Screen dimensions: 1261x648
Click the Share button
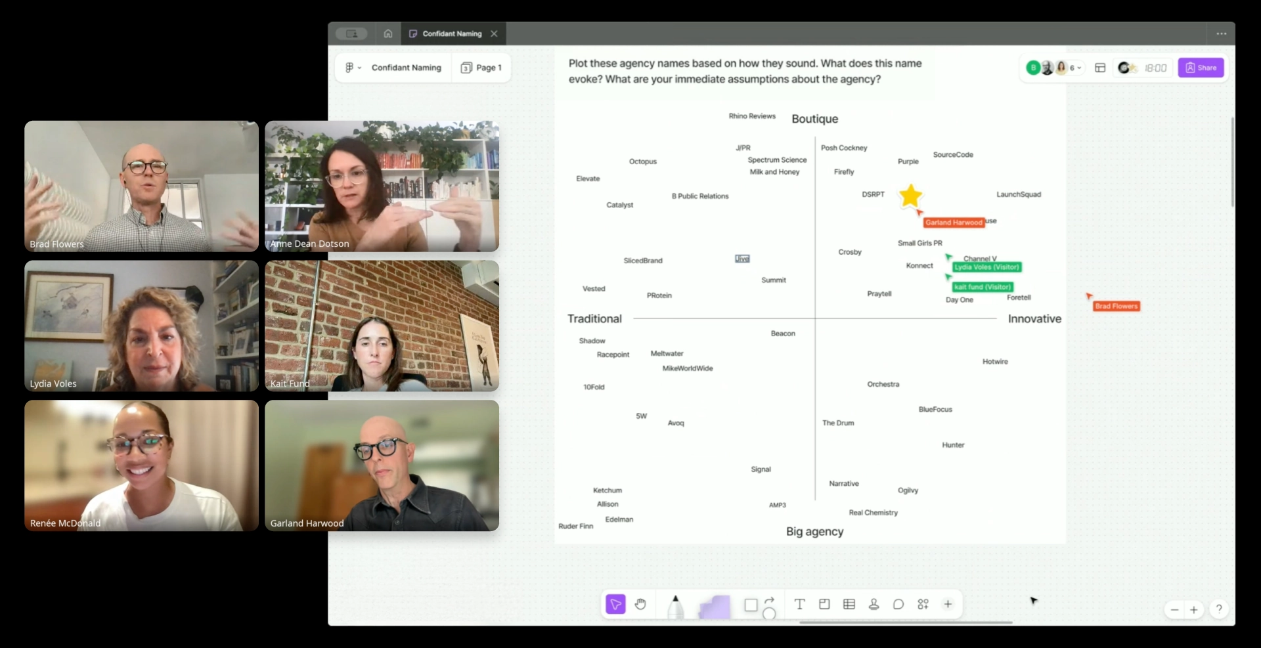1201,68
